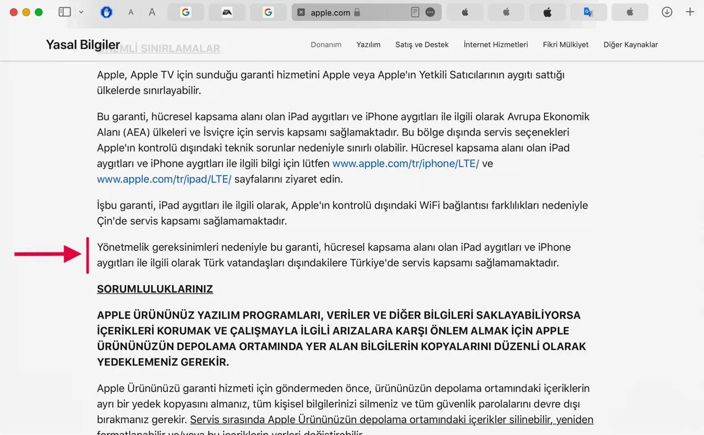The width and height of the screenshot is (704, 435).
Task: Click the SORUMLULUKLARINIZ heading
Action: (155, 289)
